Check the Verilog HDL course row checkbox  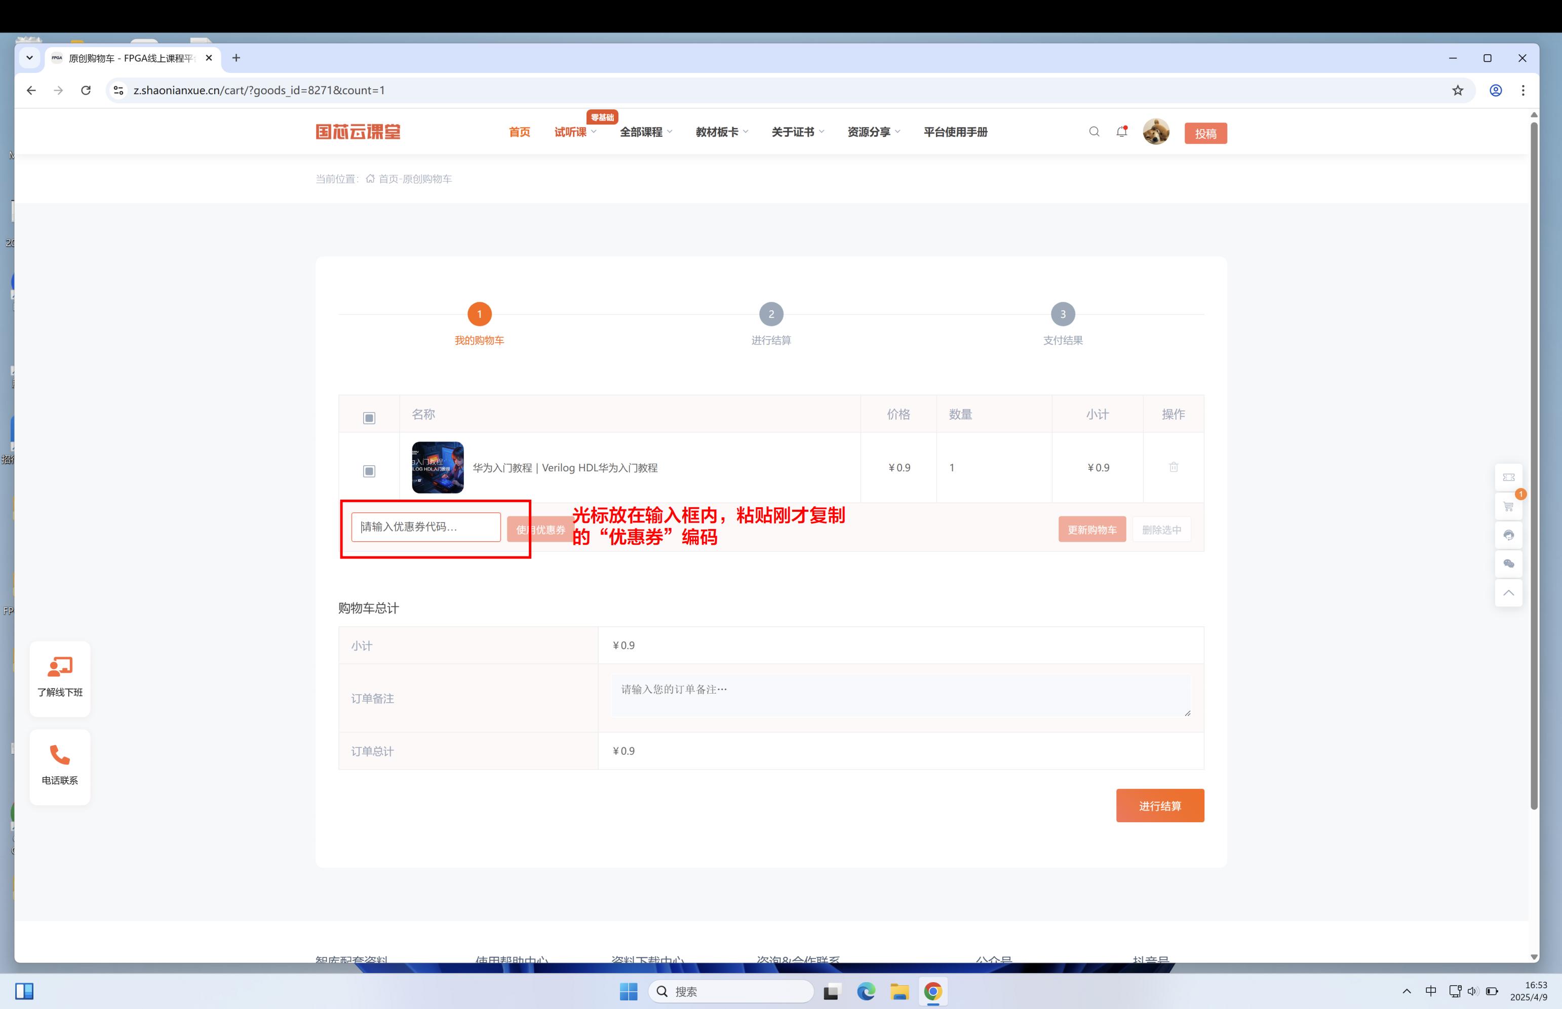pyautogui.click(x=369, y=470)
